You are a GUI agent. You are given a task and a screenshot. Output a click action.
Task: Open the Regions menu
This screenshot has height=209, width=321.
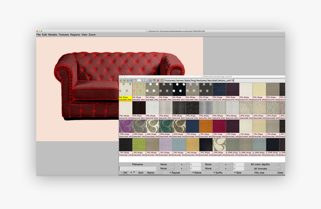75,35
